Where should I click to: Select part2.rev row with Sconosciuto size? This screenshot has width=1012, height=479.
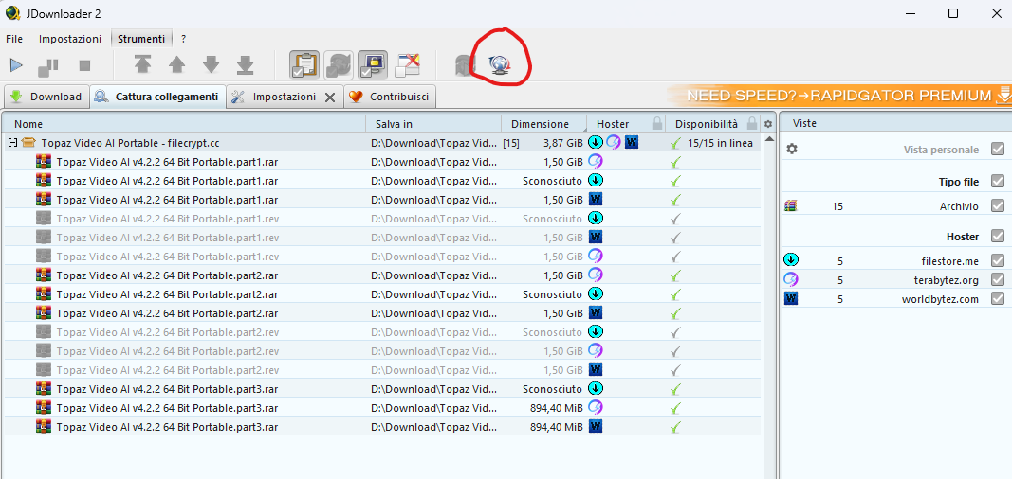click(x=382, y=332)
